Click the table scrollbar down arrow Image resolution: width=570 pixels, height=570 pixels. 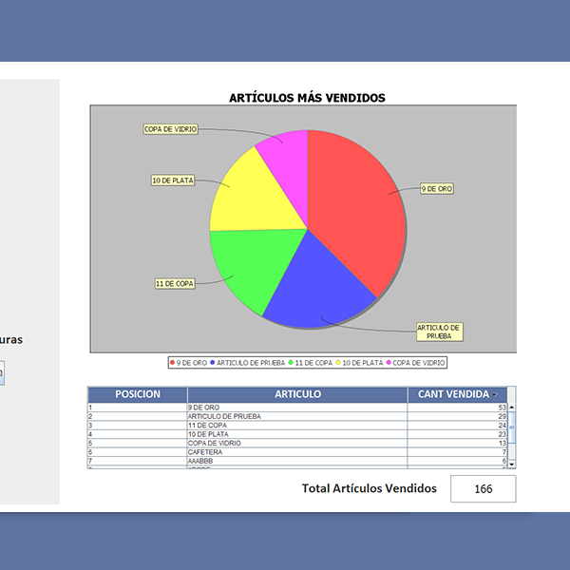[512, 464]
